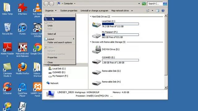Image resolution: width=198 pixels, height=111 pixels.
Task: Open VLC media player shortcut
Action: click(x=37, y=10)
